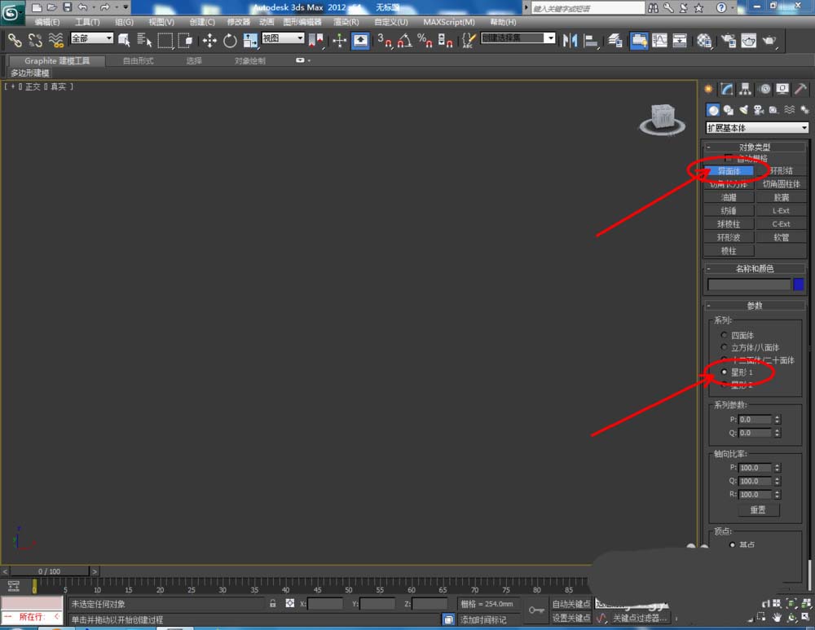Open the 渲染(R) menu

coord(346,22)
